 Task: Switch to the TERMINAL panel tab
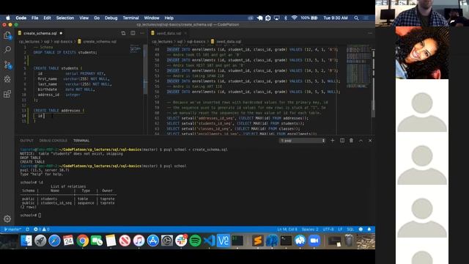[x=81, y=140]
